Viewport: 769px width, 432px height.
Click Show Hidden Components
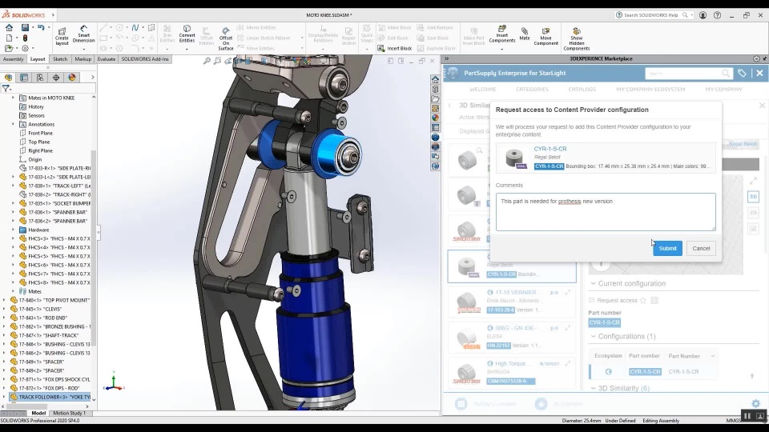tap(576, 39)
